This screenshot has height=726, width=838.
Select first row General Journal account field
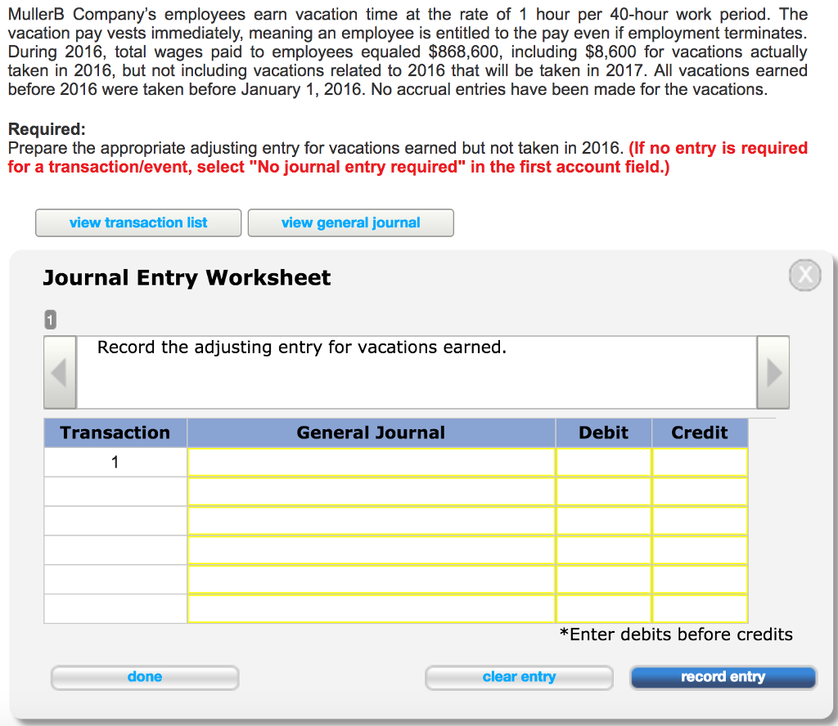(371, 462)
